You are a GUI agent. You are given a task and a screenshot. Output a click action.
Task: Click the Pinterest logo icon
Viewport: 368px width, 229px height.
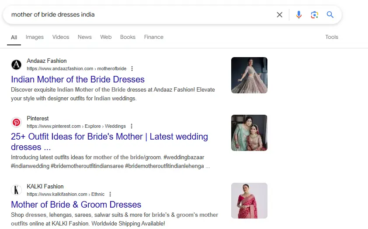(x=16, y=122)
